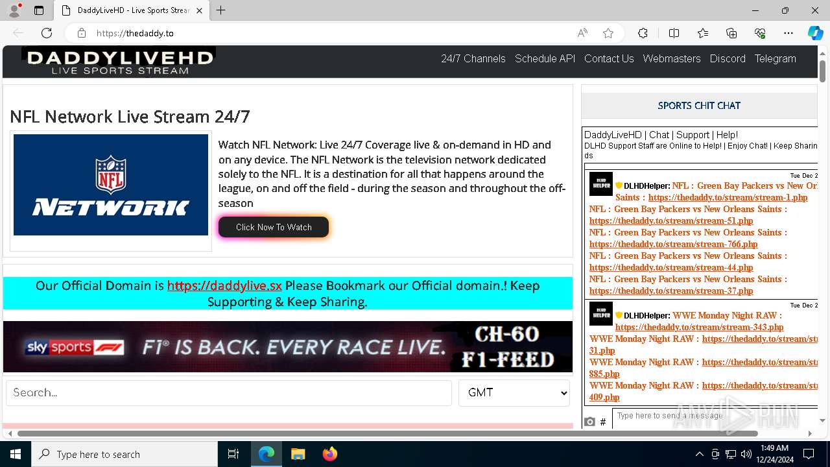Click the SPORTS CHIT CHAT header
The image size is (830, 467).
coord(699,105)
